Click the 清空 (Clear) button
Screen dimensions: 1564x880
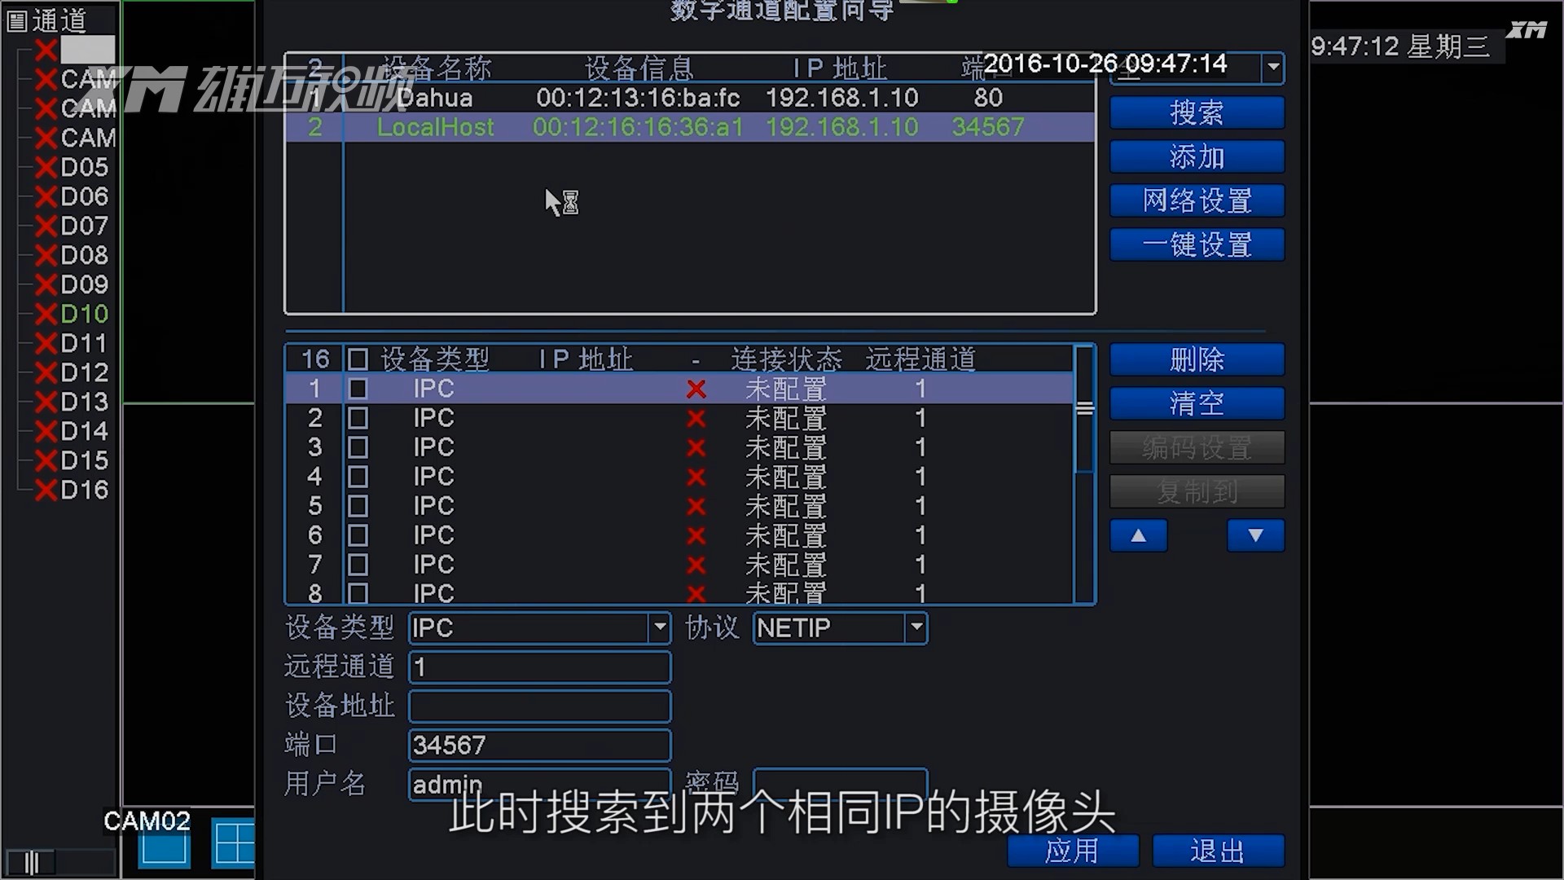point(1194,403)
